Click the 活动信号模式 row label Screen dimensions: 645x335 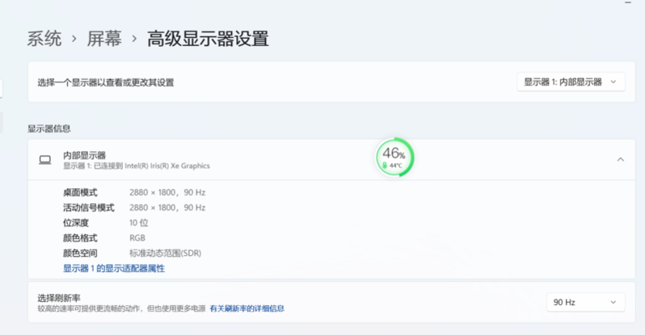(88, 207)
